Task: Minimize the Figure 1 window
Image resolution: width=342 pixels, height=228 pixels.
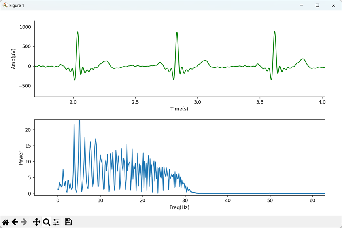Action: point(302,5)
